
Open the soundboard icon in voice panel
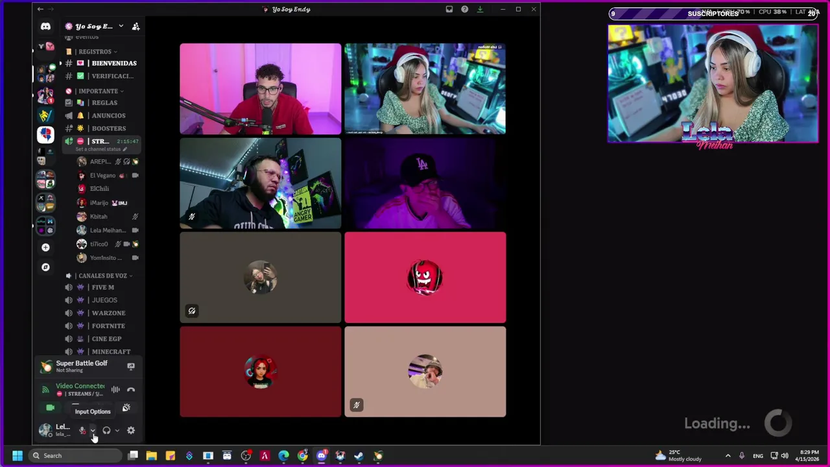(x=126, y=408)
